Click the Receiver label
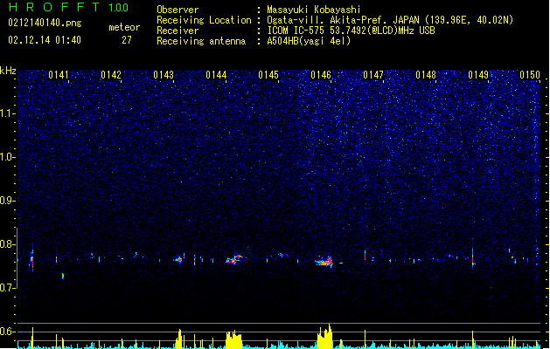The height and width of the screenshot is (349, 550). click(x=178, y=31)
